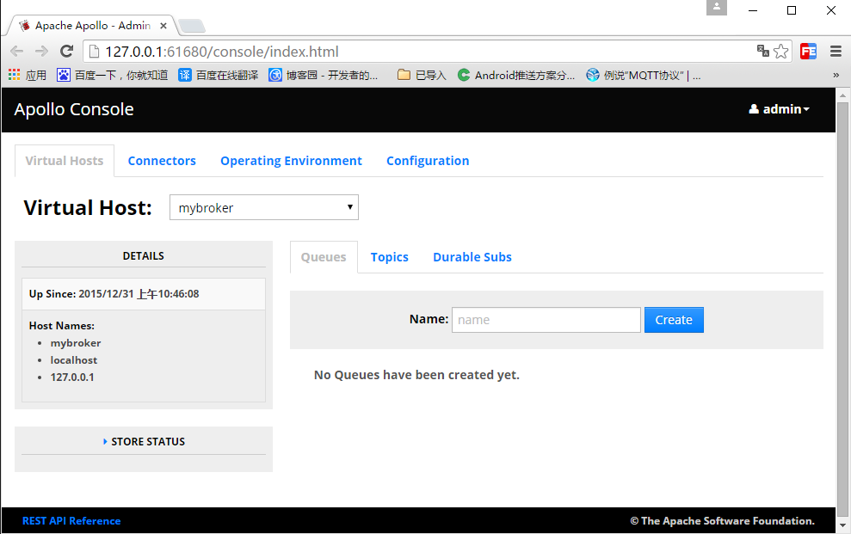Click the page scrollbar up arrow

pos(842,95)
